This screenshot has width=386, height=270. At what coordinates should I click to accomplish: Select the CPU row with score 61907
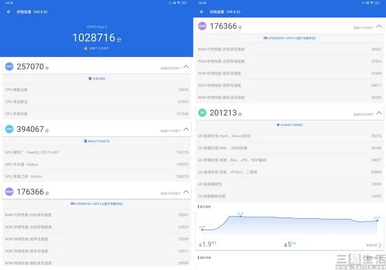click(97, 102)
